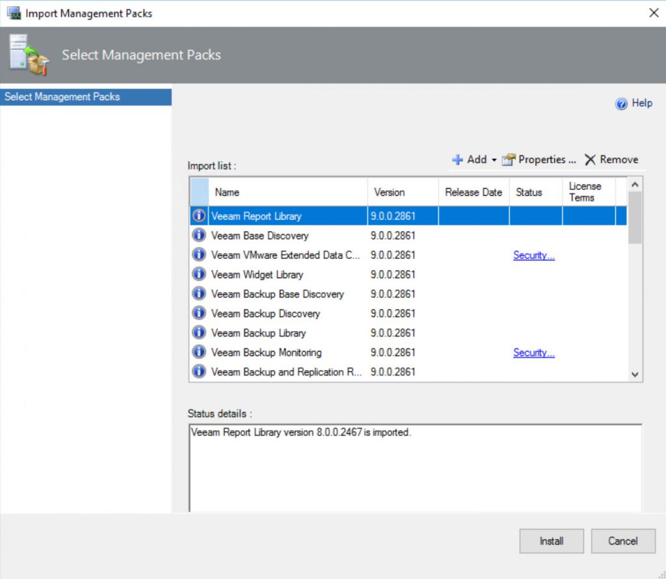This screenshot has width=666, height=579.
Task: Click version 9.0.0.2861 of Veeam Widget Library
Action: (x=393, y=275)
